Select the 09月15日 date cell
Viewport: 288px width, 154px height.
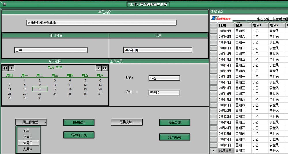tap(226, 76)
